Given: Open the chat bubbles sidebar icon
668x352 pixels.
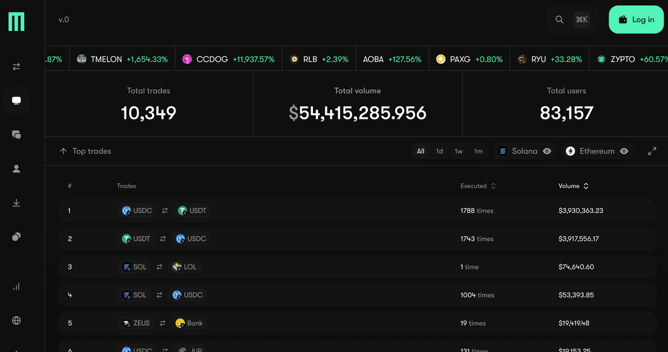Looking at the screenshot, I should pyautogui.click(x=17, y=135).
